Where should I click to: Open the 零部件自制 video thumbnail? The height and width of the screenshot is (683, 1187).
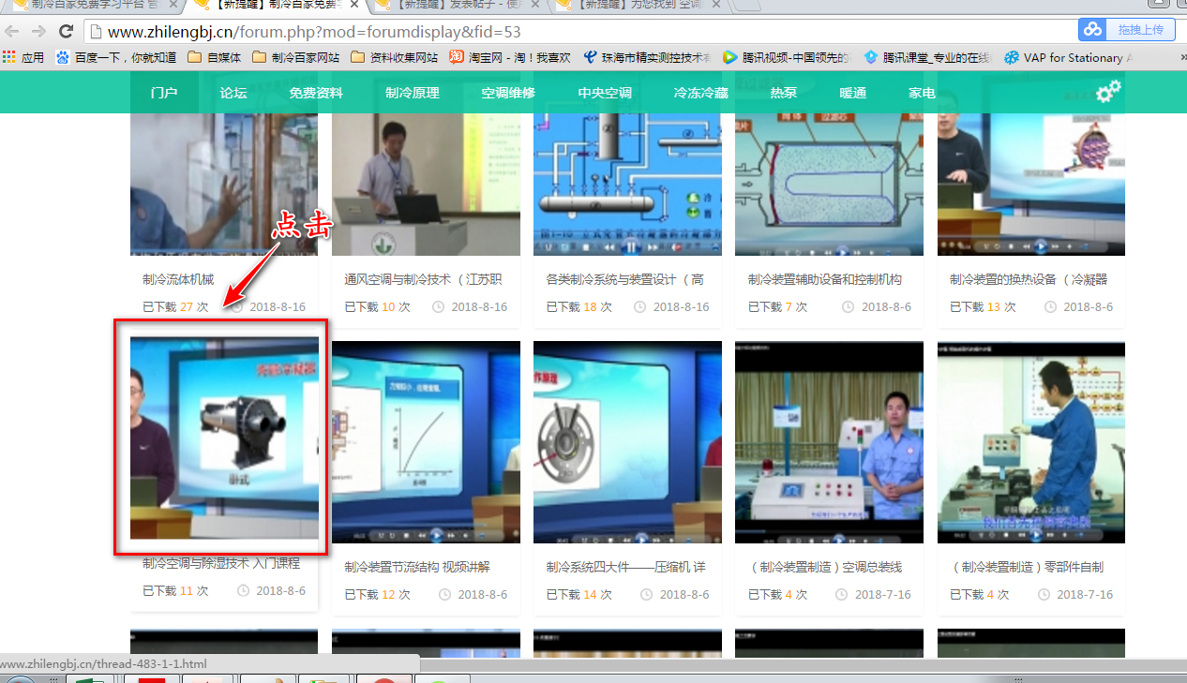pos(1031,442)
